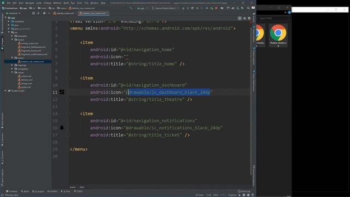Viewport: 350px width, 197px height.
Task: Click the project panel settings gear icon
Action: (44, 13)
